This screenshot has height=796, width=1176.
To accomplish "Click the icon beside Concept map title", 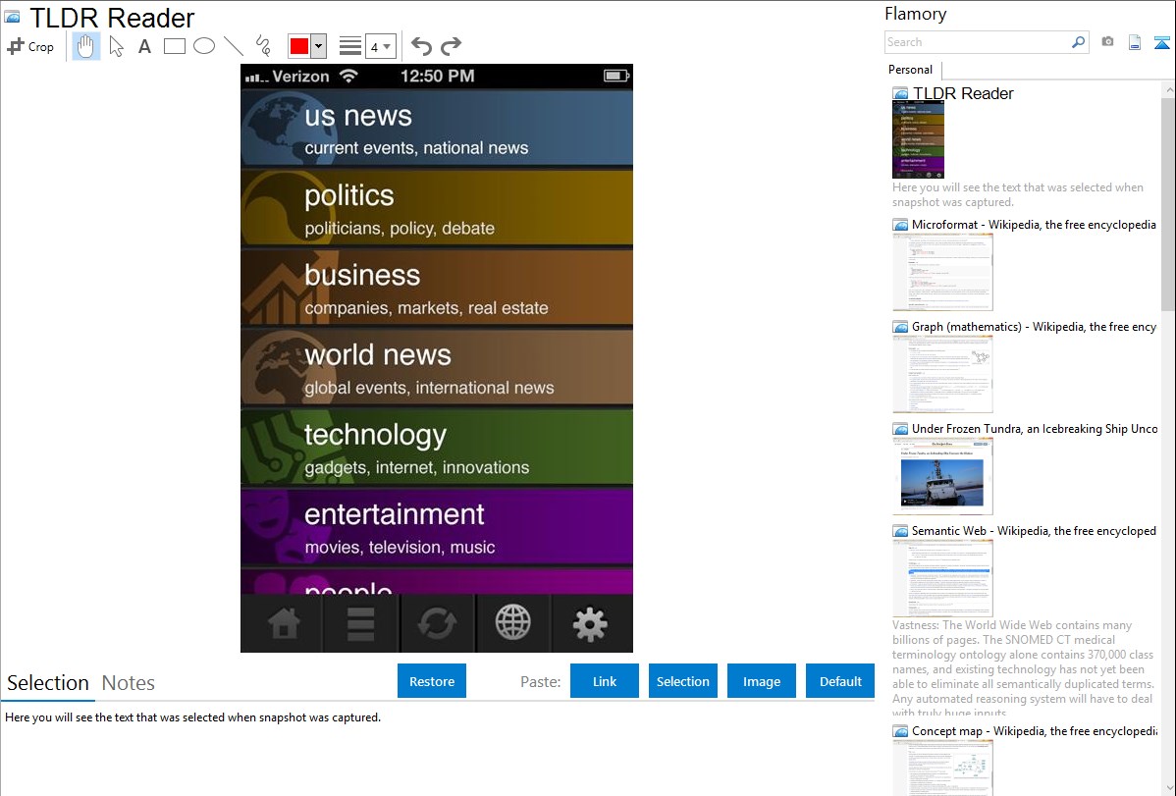I will point(900,731).
